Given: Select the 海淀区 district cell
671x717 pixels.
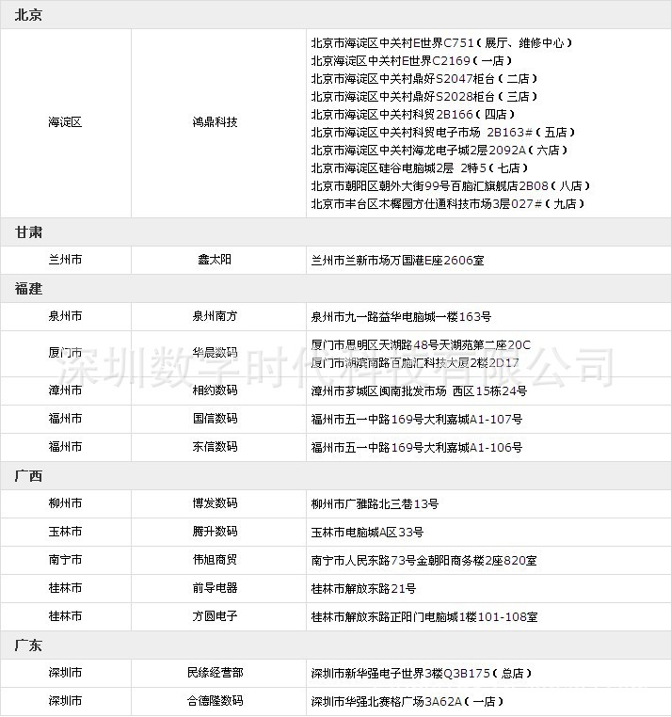Looking at the screenshot, I should (65, 122).
